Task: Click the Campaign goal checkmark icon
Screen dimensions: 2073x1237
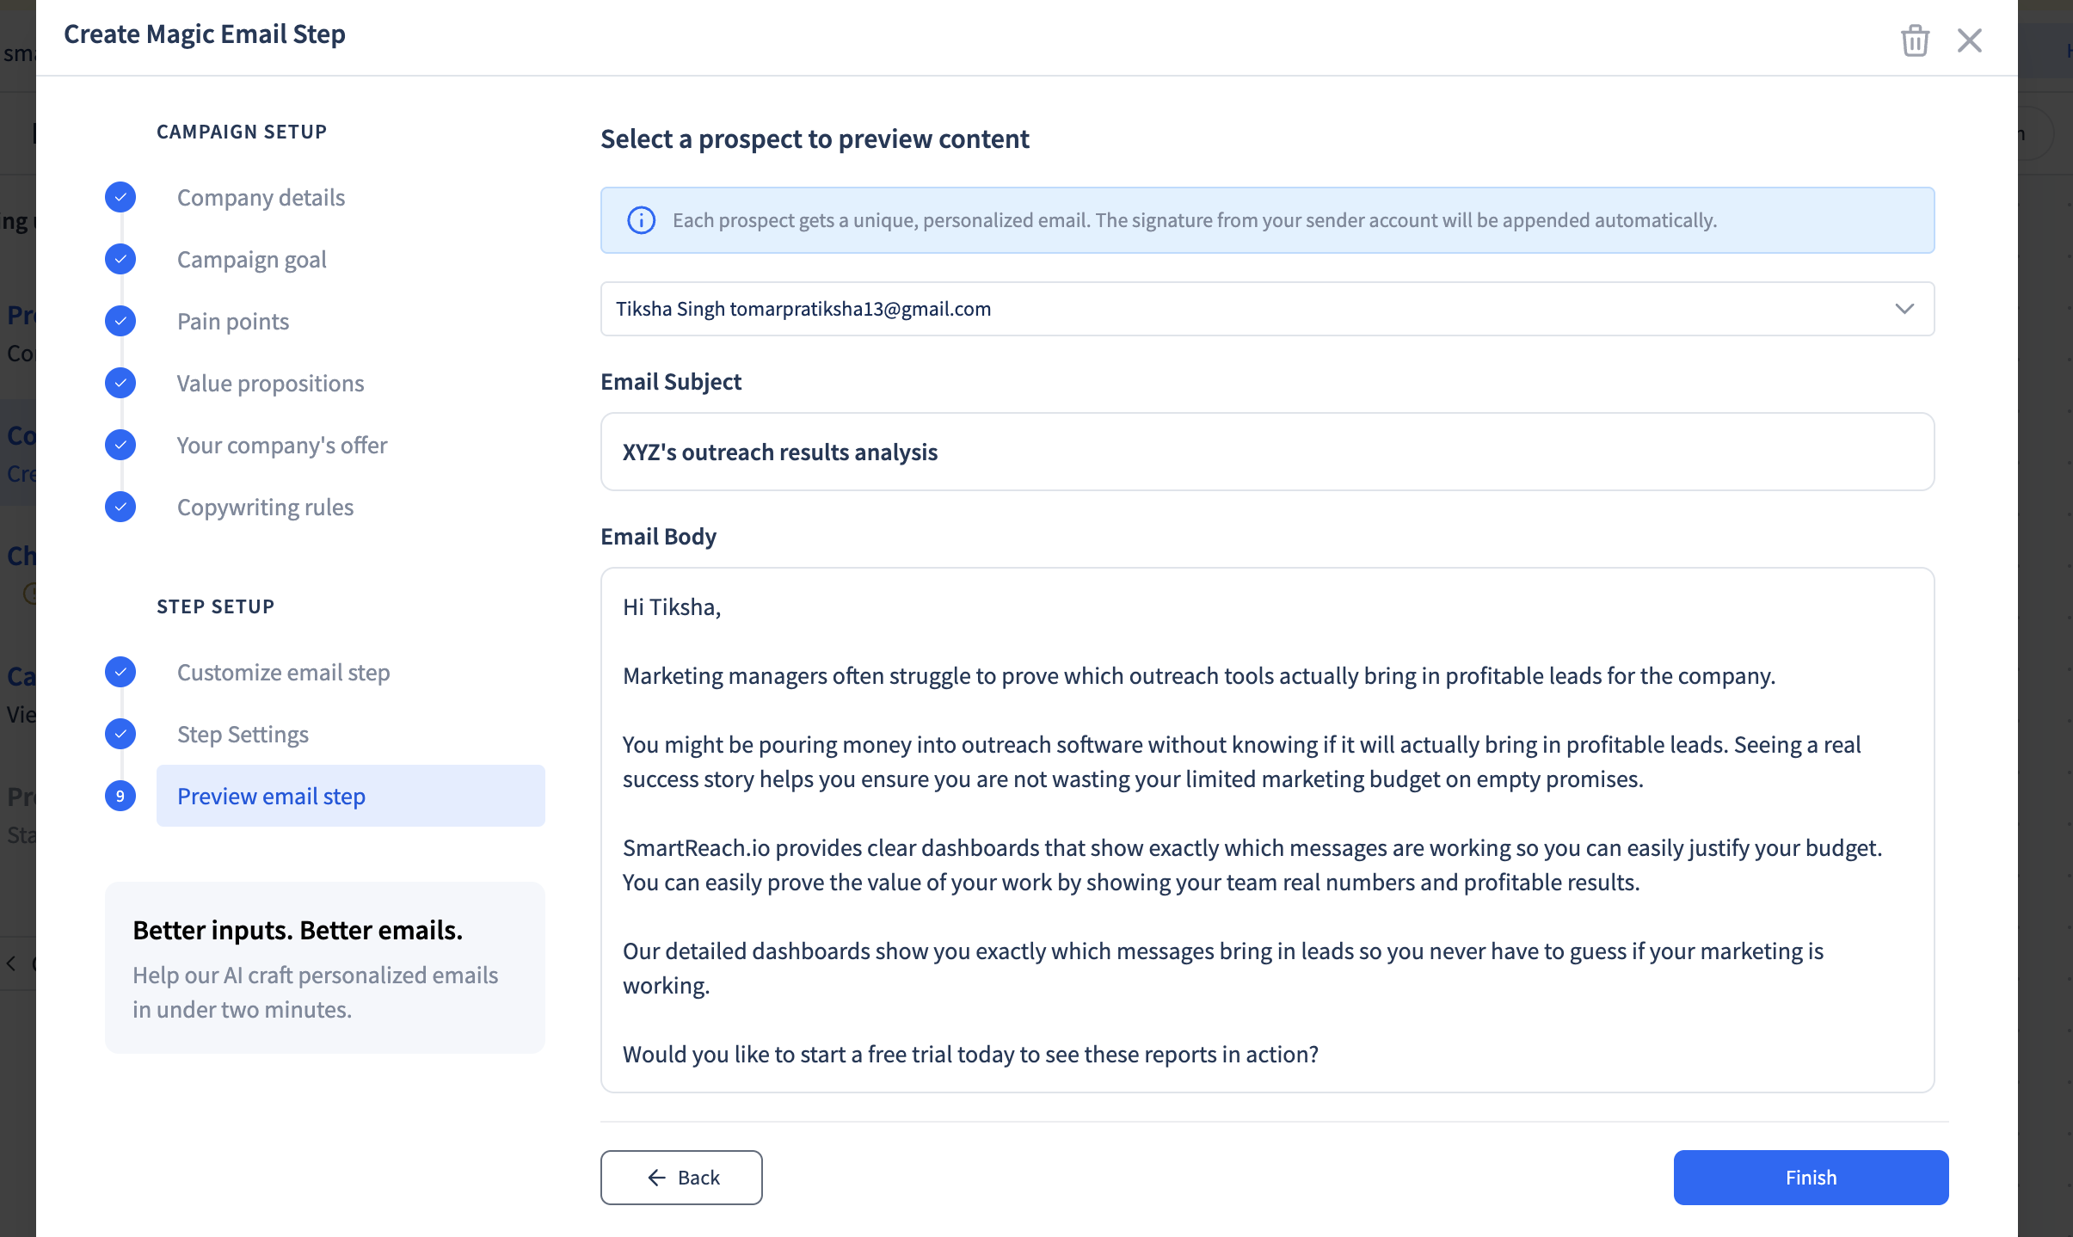Action: (x=120, y=259)
